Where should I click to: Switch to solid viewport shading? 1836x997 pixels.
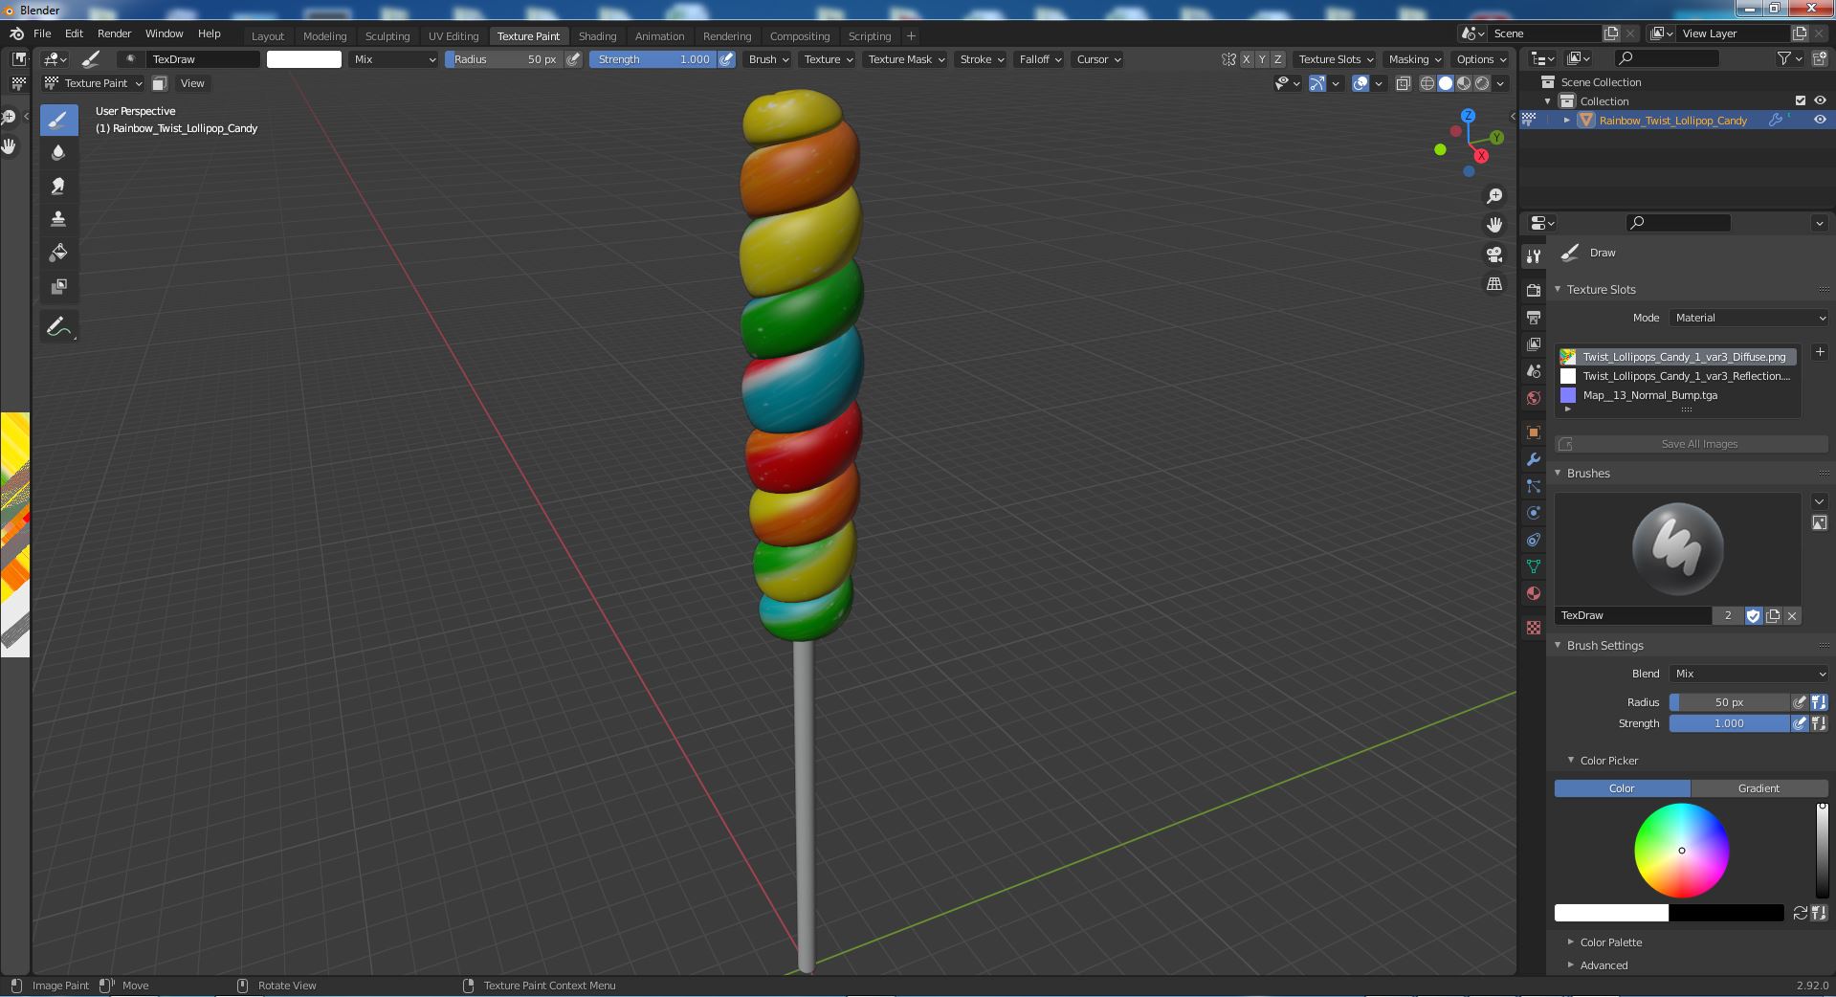pos(1446,83)
